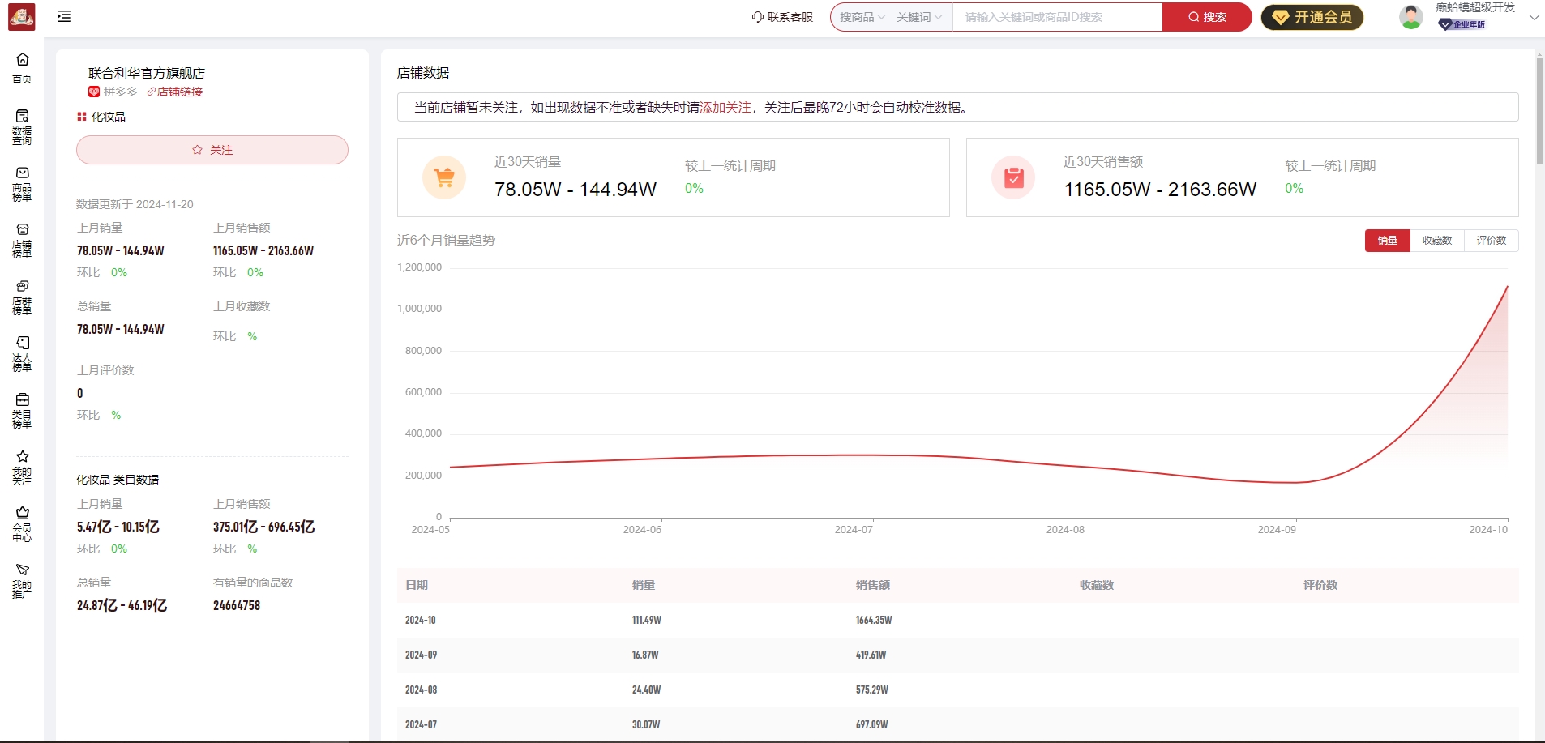The width and height of the screenshot is (1545, 743).
Task: Open the 会员中心 member center
Action: point(22,523)
